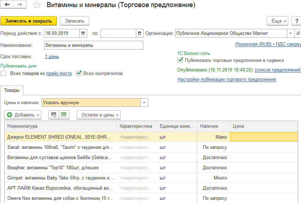Click the forward navigation arrow
This screenshot has height=203, width=301.
(19, 5)
